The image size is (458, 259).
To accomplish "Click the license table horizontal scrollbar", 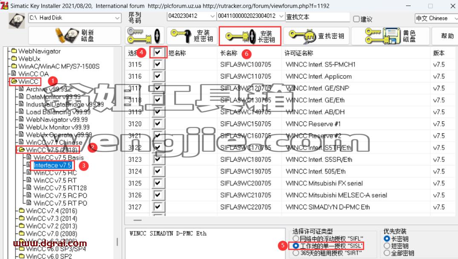I will (137, 220).
